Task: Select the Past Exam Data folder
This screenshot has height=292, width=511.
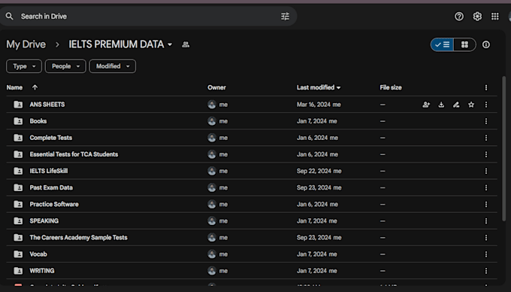Action: tap(51, 187)
